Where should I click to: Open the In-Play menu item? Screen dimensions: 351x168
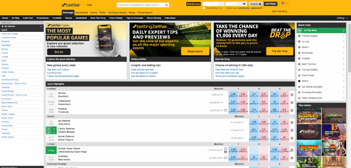[x=15, y=18]
